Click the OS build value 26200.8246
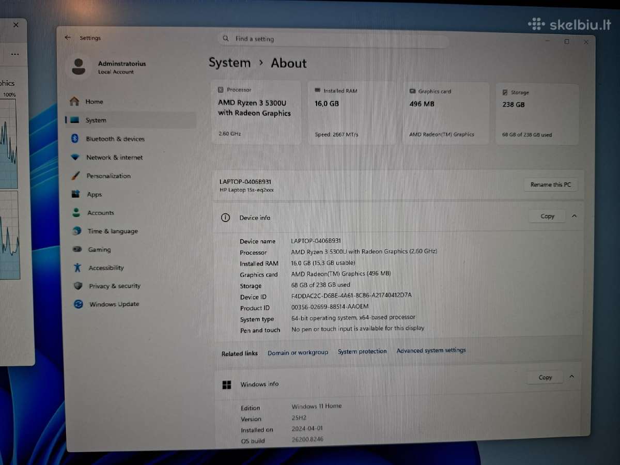The image size is (620, 465). (307, 440)
